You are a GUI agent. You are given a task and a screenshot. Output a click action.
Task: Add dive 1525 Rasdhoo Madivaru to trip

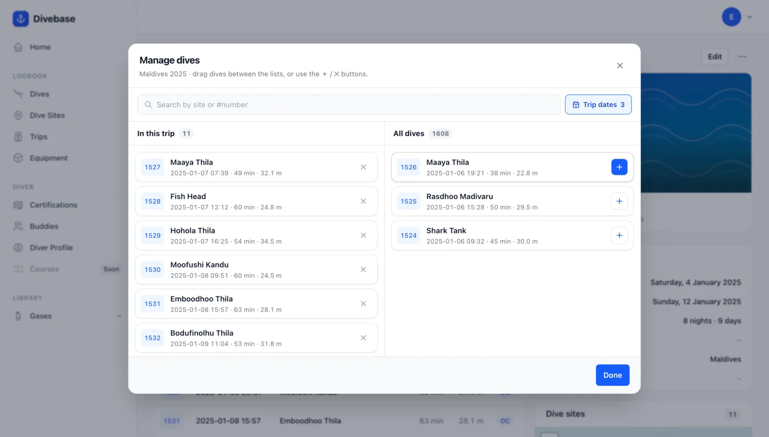(x=619, y=201)
